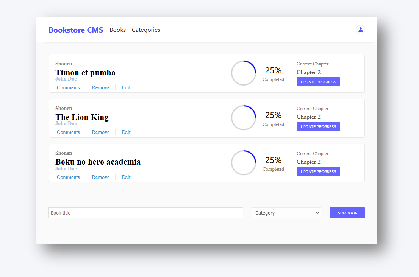Image resolution: width=419 pixels, height=277 pixels.
Task: Update progress for The Lion King
Action: [318, 126]
